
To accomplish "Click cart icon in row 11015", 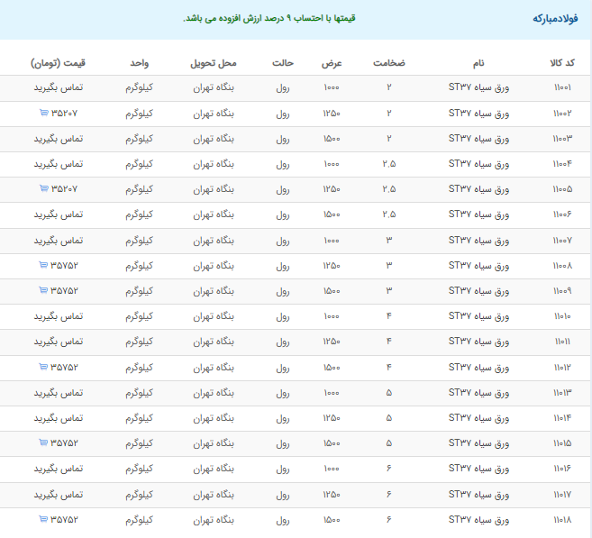I will (44, 443).
